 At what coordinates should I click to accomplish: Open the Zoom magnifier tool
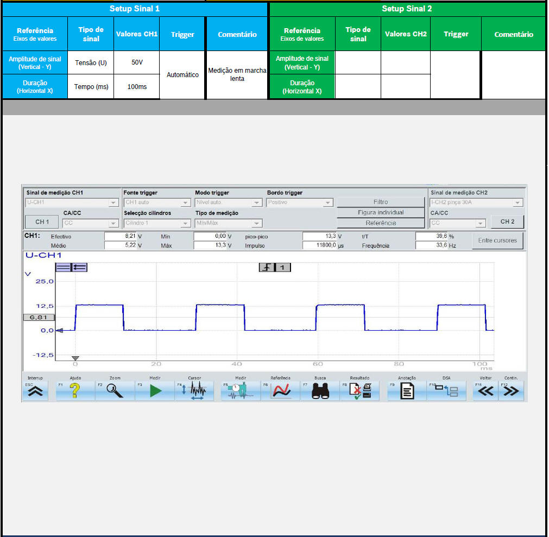click(115, 390)
